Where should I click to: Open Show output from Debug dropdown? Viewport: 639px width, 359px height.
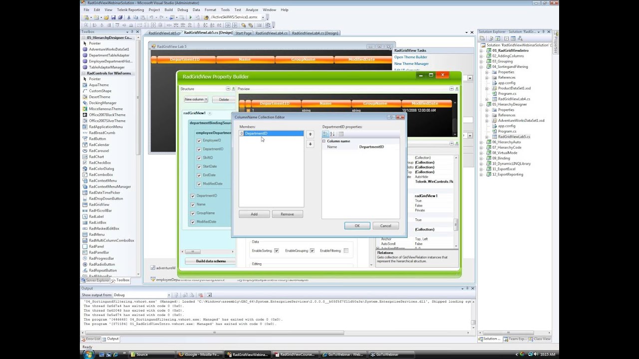coord(169,295)
